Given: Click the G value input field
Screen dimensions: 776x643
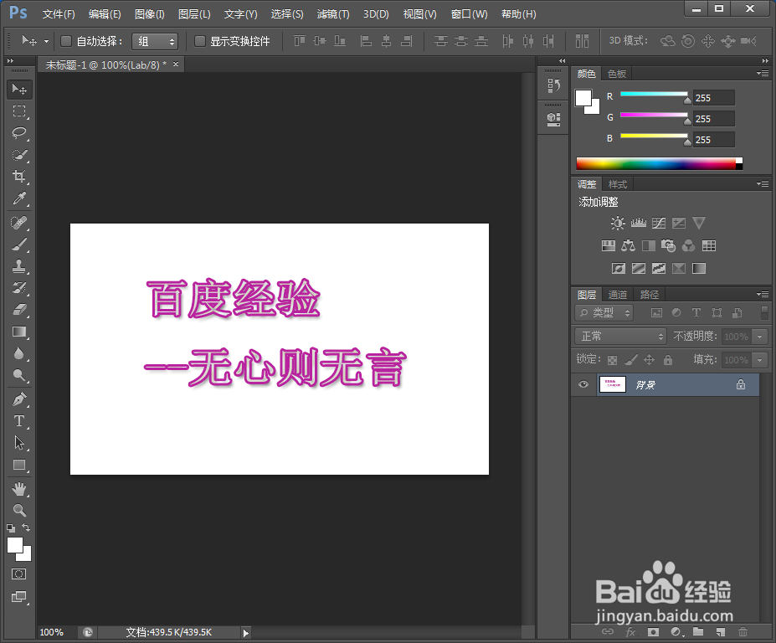Looking at the screenshot, I should click(714, 119).
